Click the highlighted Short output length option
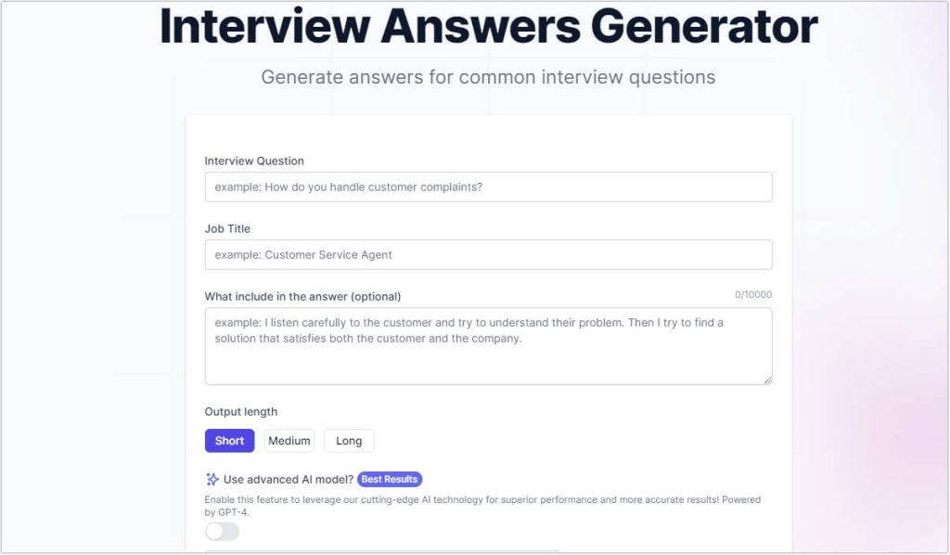 point(229,441)
